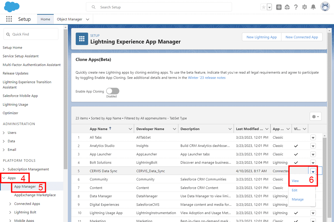Open the Help question mark icon
Image resolution: width=334 pixels, height=222 pixels.
coord(296,7)
